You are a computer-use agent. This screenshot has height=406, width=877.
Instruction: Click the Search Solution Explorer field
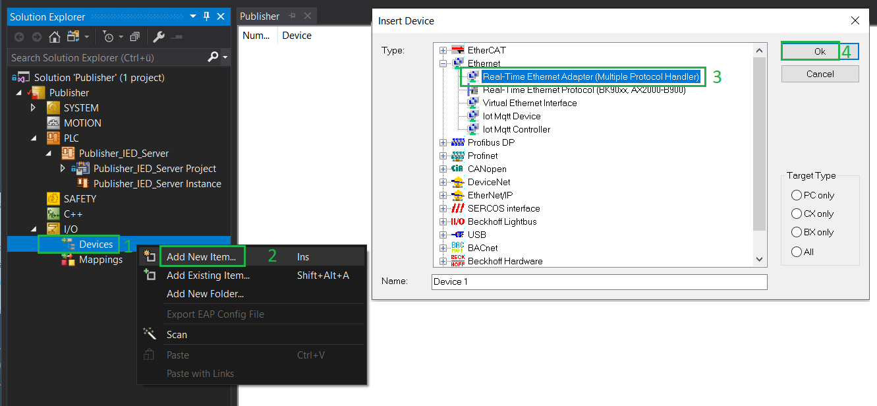tap(108, 57)
